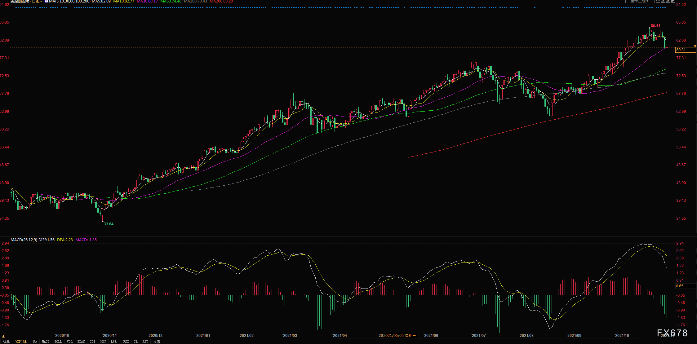The width and height of the screenshot is (697, 344).
Task: Click the orange triangle expander at bottom left
Action: pyautogui.click(x=3, y=336)
